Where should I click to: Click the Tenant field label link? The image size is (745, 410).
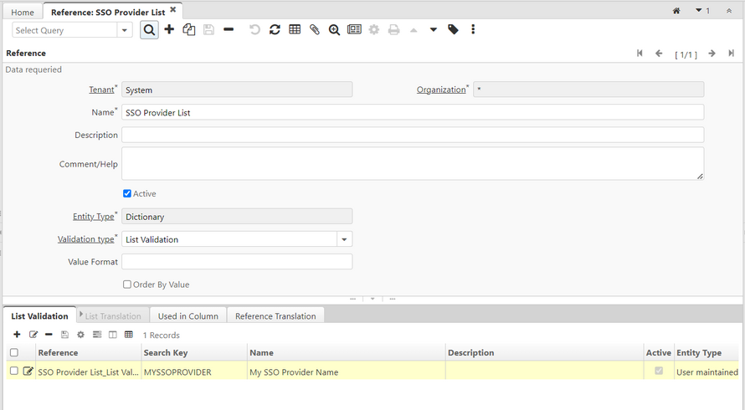101,90
